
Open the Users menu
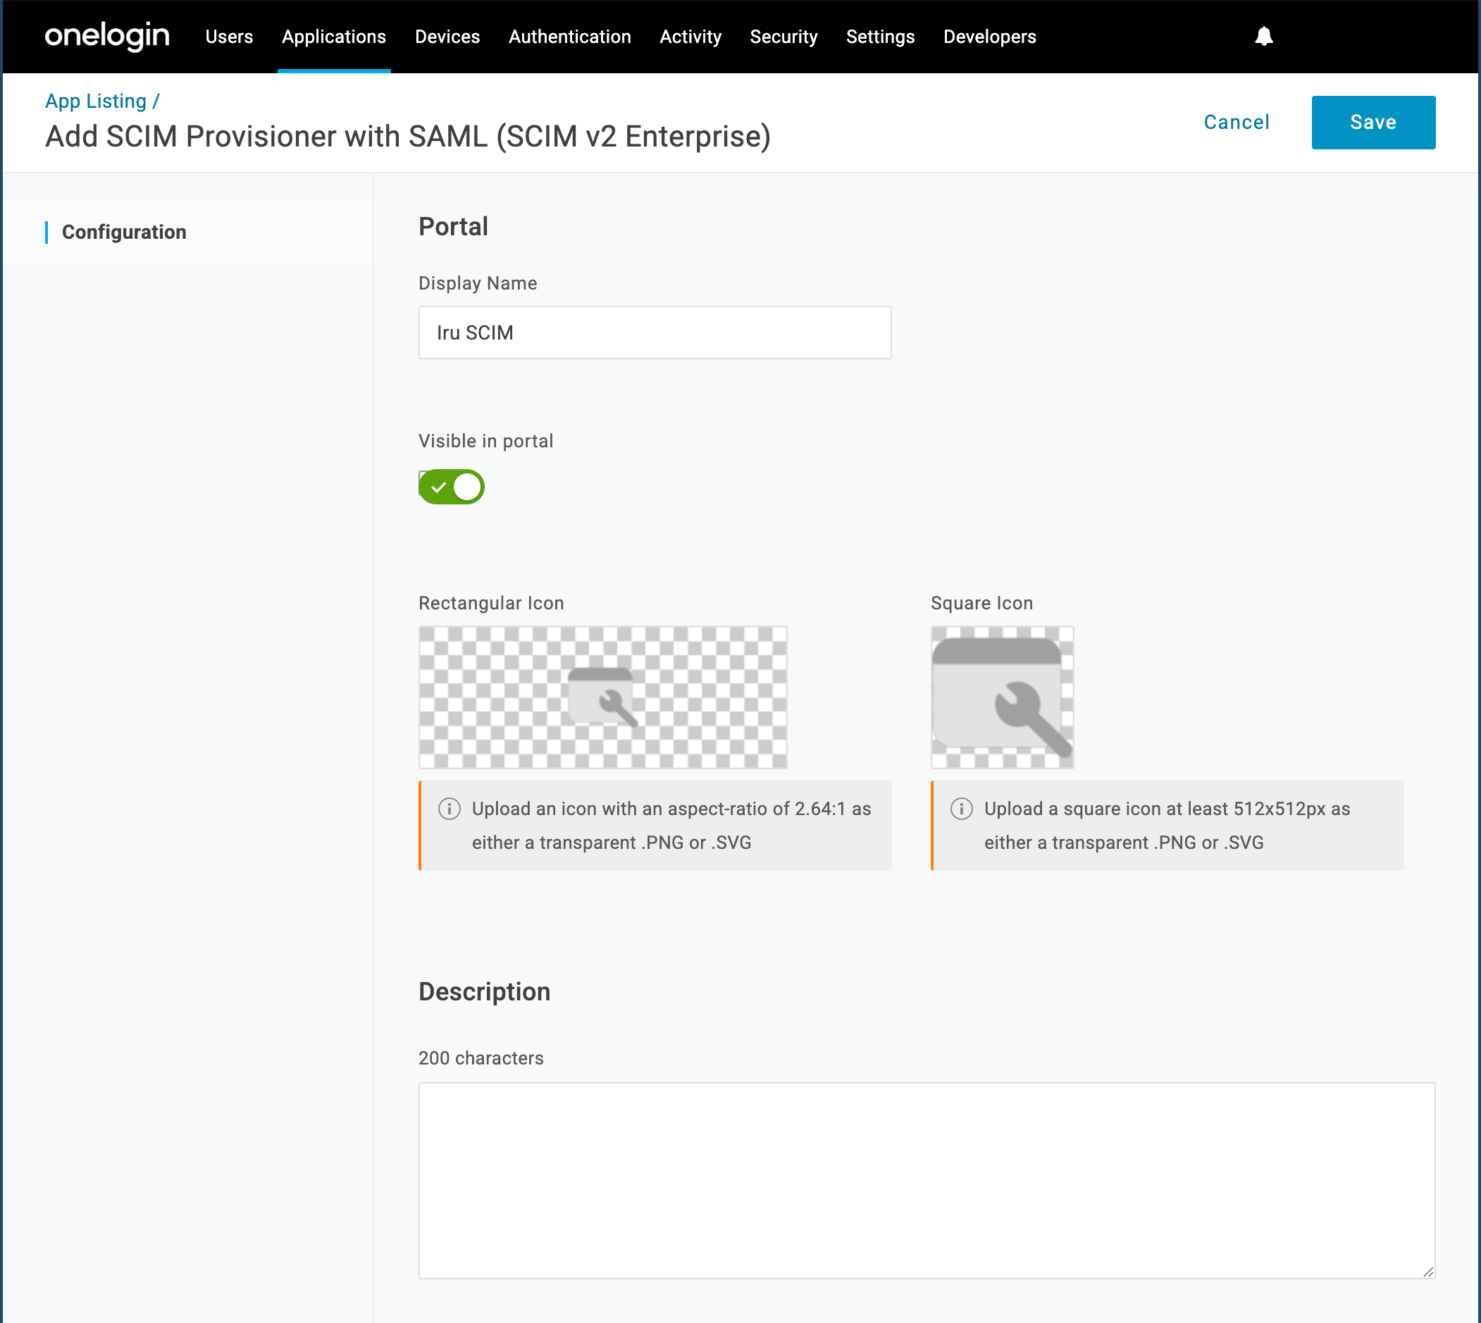tap(229, 37)
